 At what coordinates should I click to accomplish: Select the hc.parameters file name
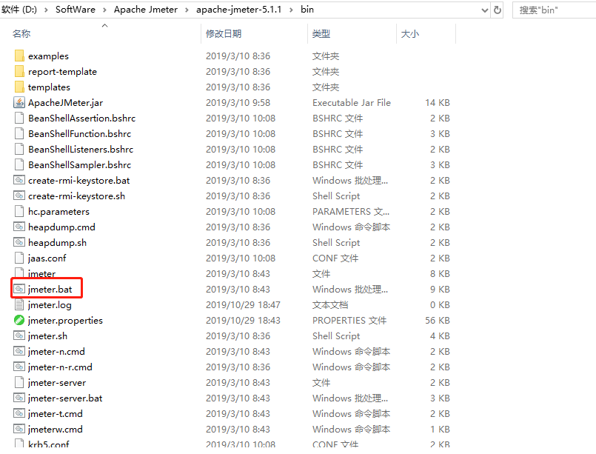point(58,212)
